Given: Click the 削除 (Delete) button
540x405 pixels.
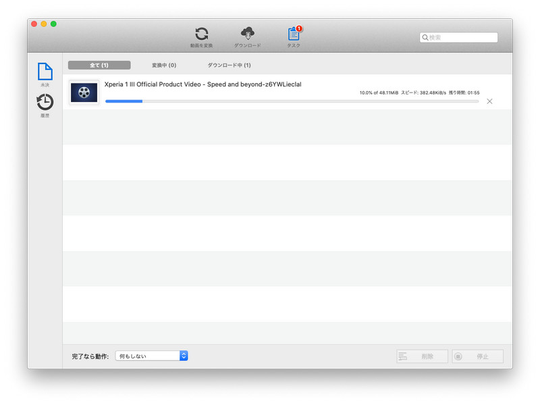Looking at the screenshot, I should (x=423, y=356).
